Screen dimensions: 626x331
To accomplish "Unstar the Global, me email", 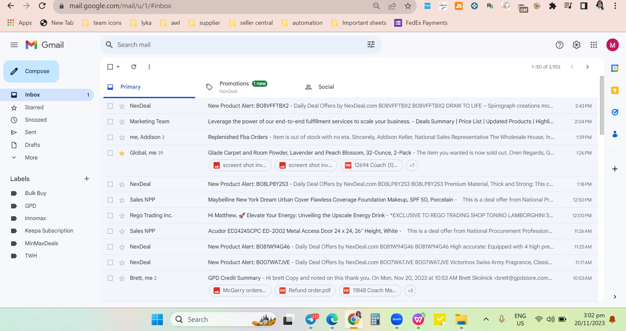I will [122, 153].
